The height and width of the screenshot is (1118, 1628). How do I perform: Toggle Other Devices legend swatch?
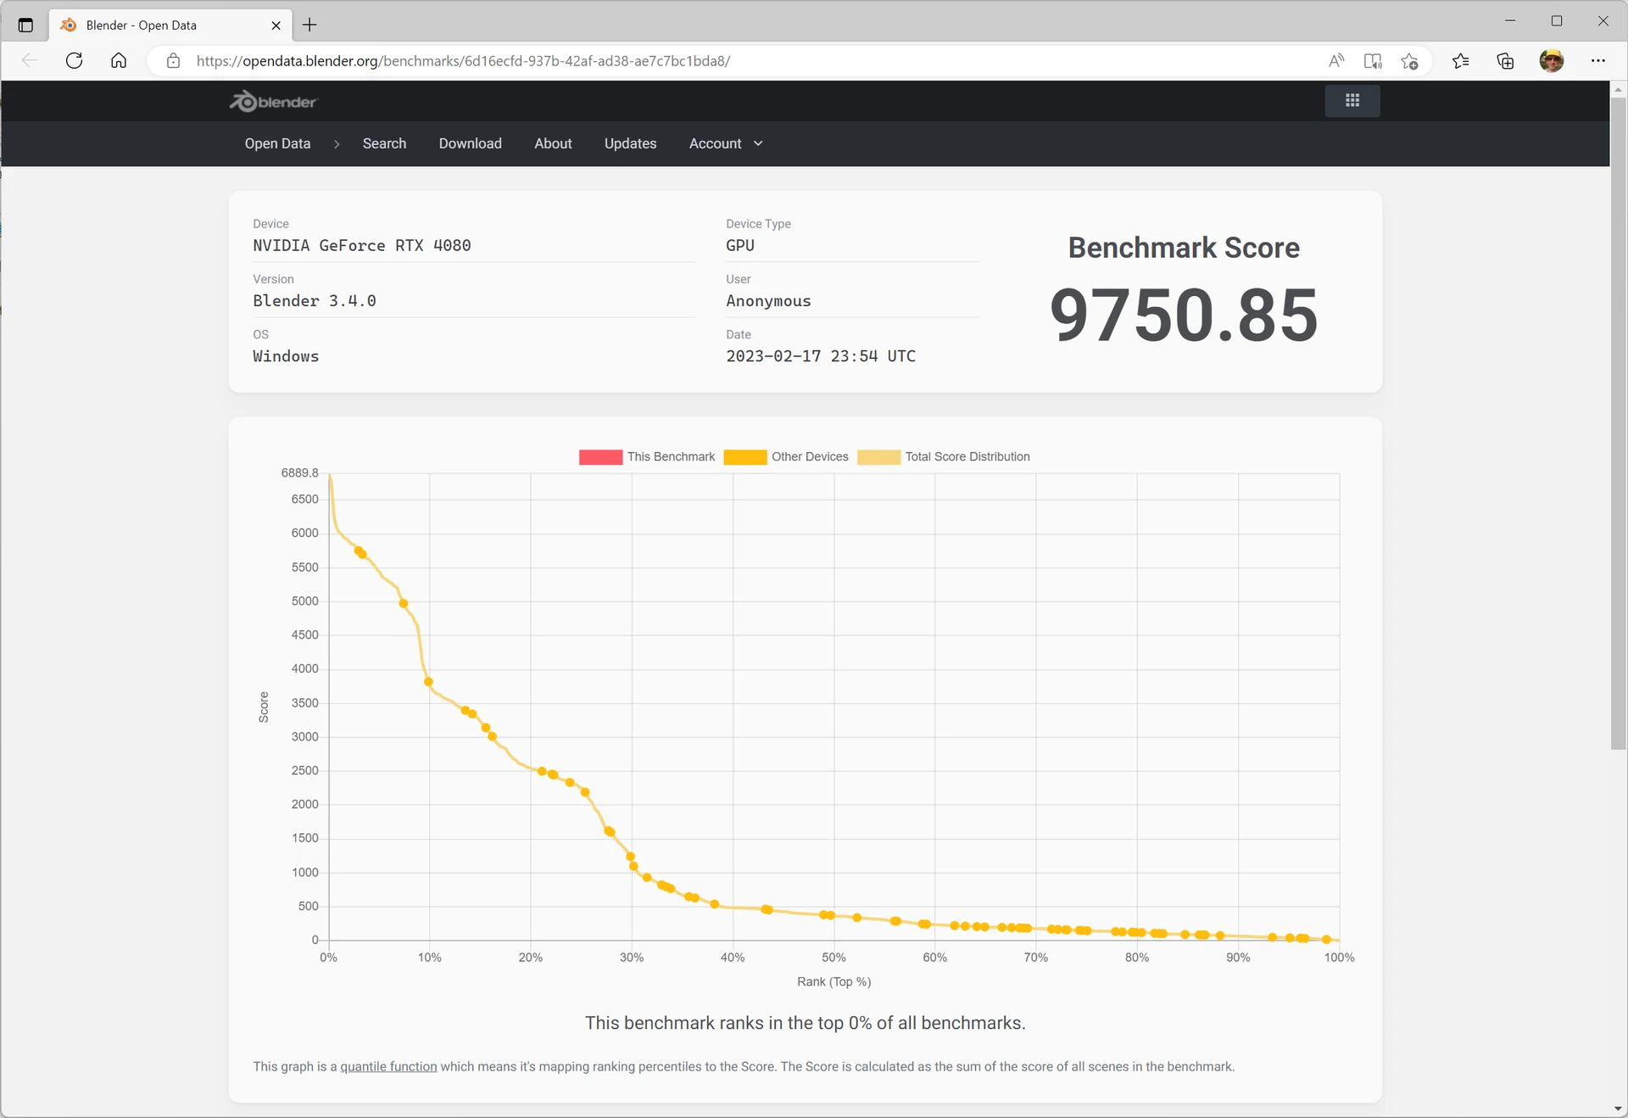coord(744,457)
